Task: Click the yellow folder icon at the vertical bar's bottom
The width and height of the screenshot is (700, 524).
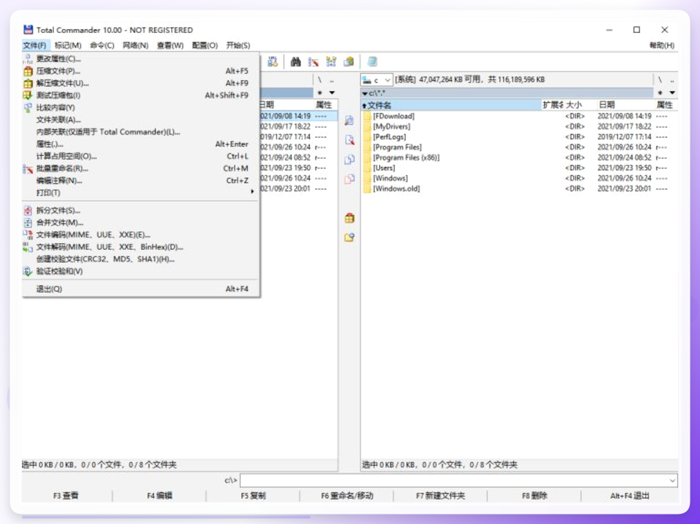Action: click(x=349, y=237)
